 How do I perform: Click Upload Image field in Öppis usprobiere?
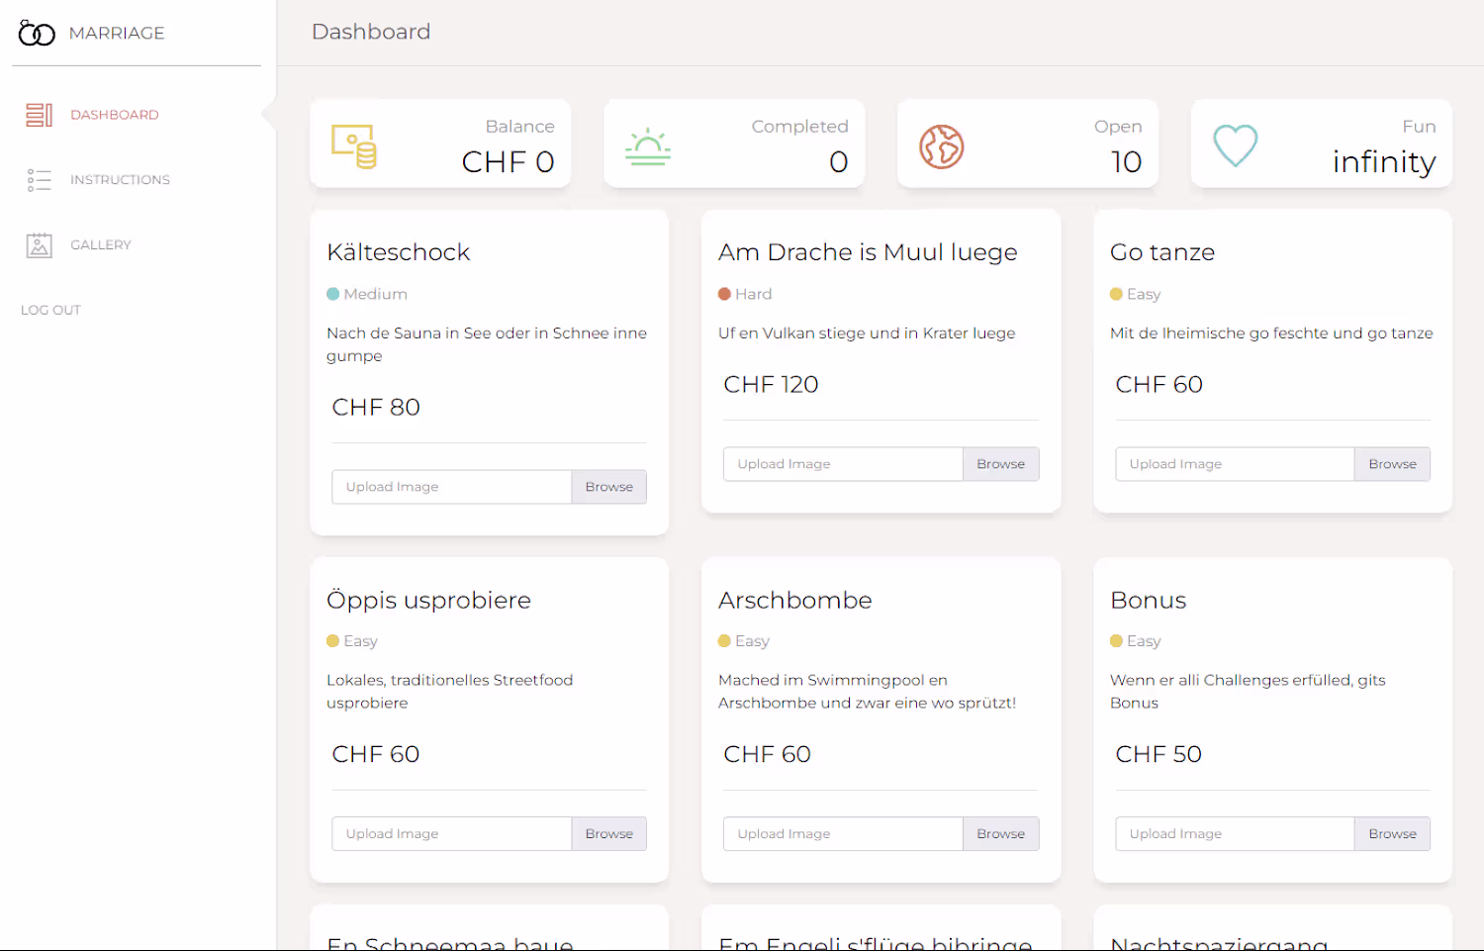click(x=451, y=834)
